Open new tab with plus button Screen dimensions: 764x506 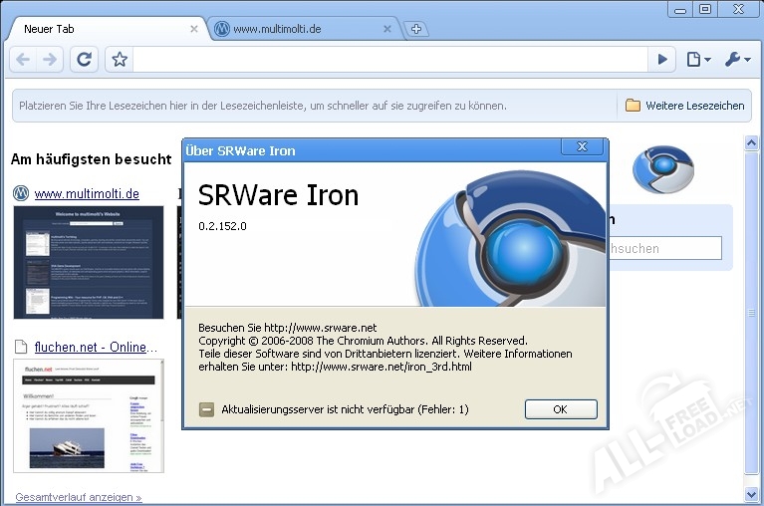(x=416, y=29)
